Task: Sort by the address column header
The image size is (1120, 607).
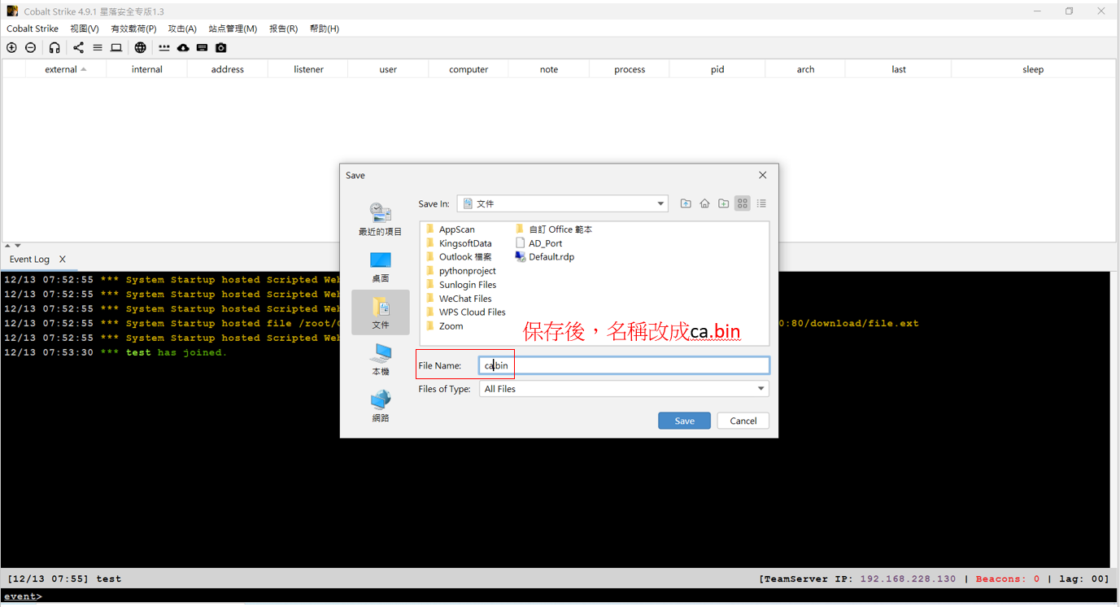Action: click(227, 69)
